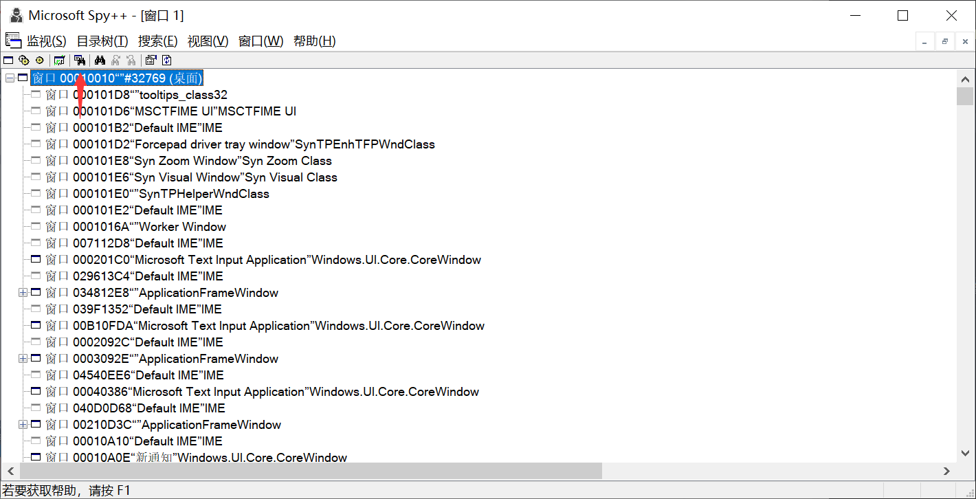Viewport: 976px width, 499px height.
Task: Expand the 00210D3C ApplicationFrameWindow node
Action: click(23, 425)
